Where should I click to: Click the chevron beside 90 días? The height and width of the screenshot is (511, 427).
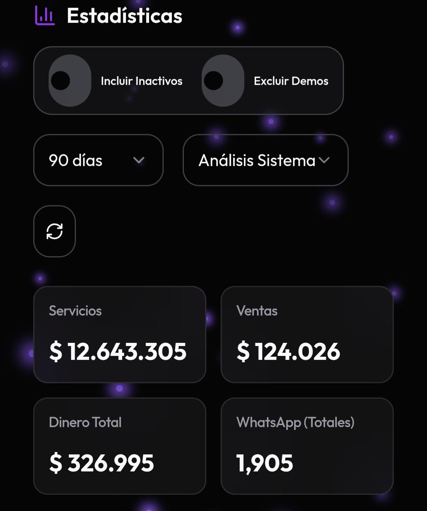pos(139,161)
